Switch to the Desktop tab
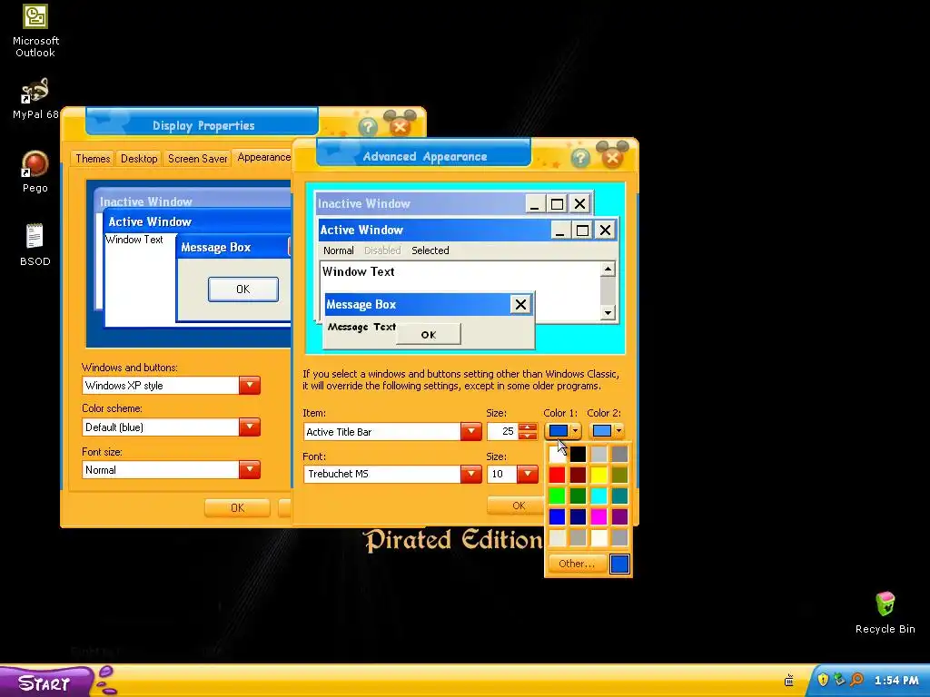Image resolution: width=930 pixels, height=697 pixels. click(x=139, y=158)
